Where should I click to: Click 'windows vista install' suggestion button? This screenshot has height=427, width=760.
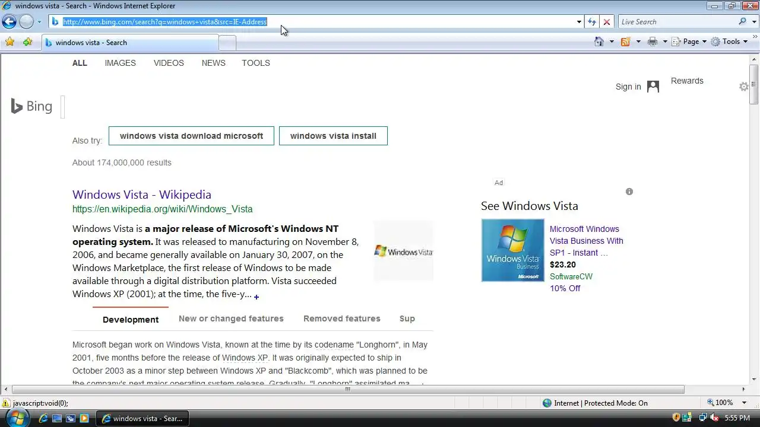tap(333, 136)
